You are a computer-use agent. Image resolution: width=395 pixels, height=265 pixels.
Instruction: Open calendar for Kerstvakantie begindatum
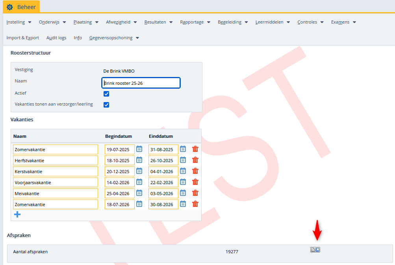point(139,171)
